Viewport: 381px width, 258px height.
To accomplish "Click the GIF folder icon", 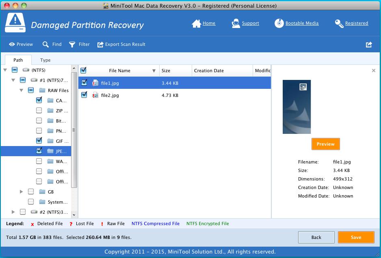I will (50, 141).
